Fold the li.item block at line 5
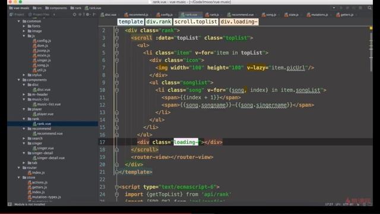Screen dimensions: 380x214 click(116, 53)
